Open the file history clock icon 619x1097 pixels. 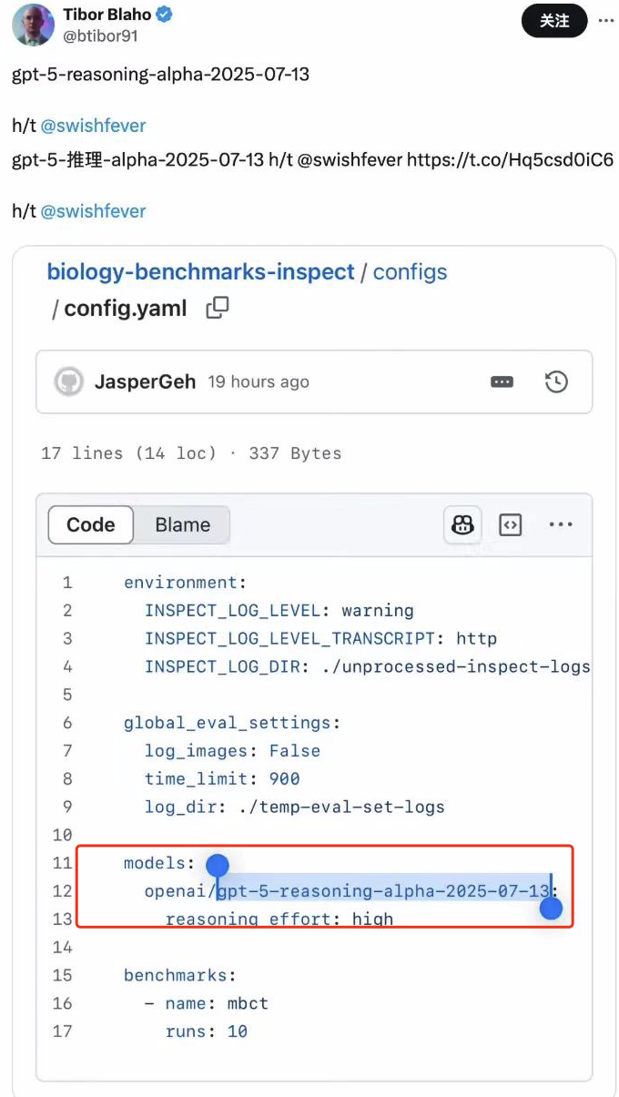(x=555, y=382)
